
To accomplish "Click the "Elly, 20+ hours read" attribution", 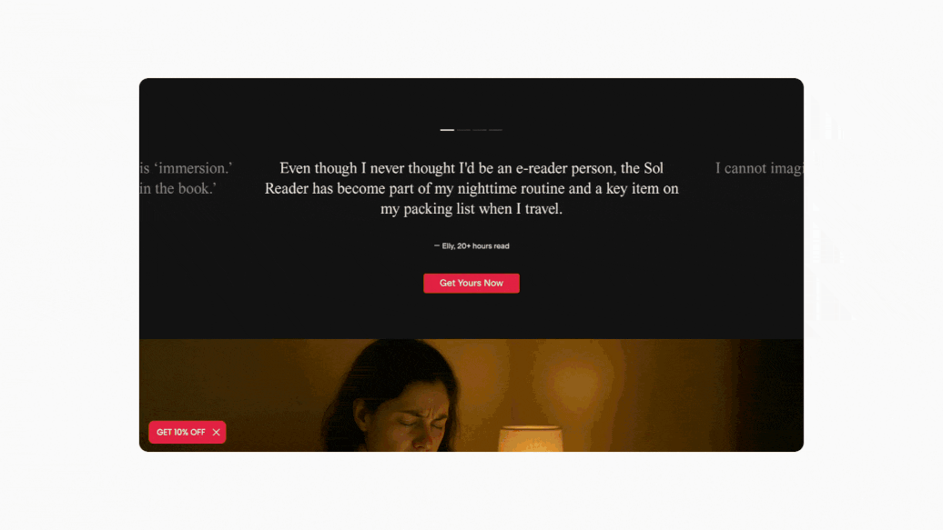I will tap(475, 245).
